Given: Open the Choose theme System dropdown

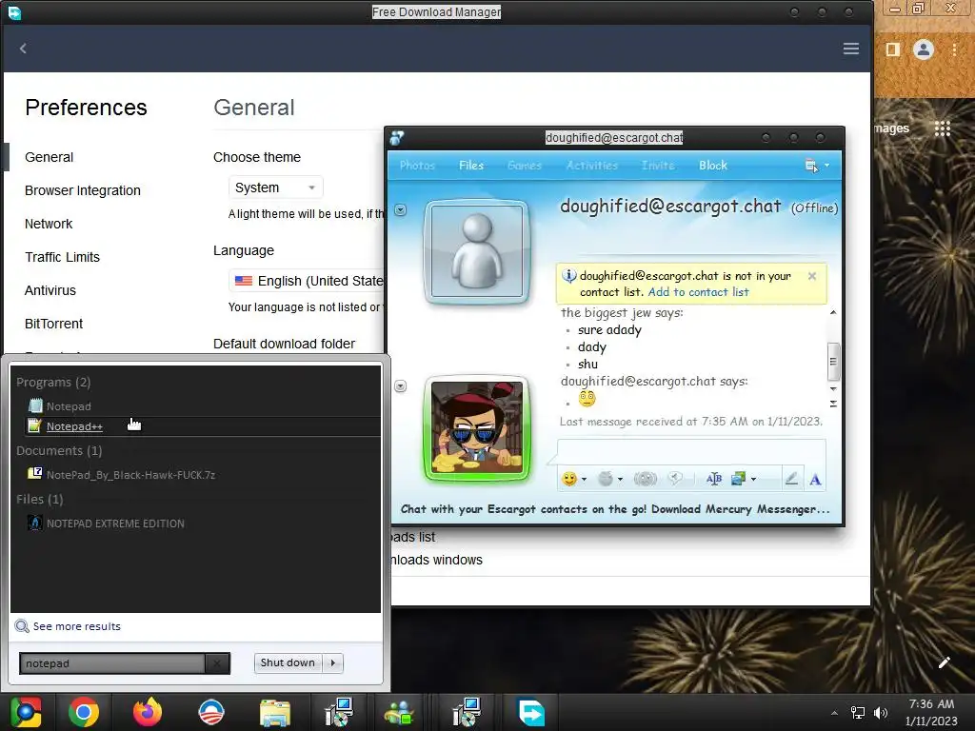Looking at the screenshot, I should point(276,188).
